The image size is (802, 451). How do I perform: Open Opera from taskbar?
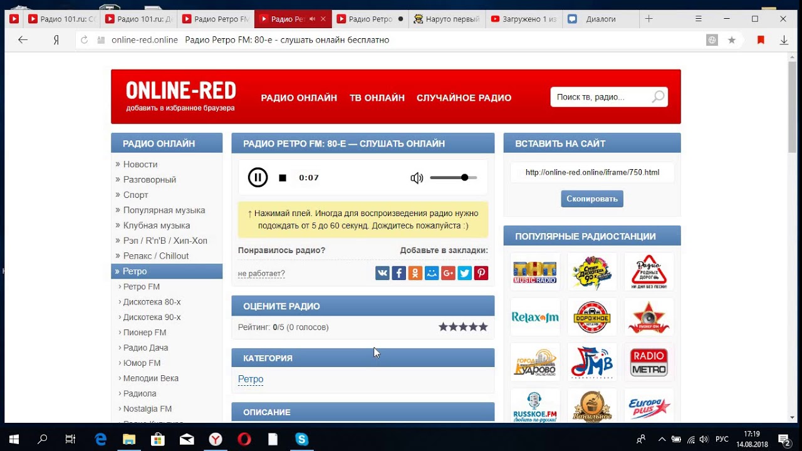click(x=244, y=440)
